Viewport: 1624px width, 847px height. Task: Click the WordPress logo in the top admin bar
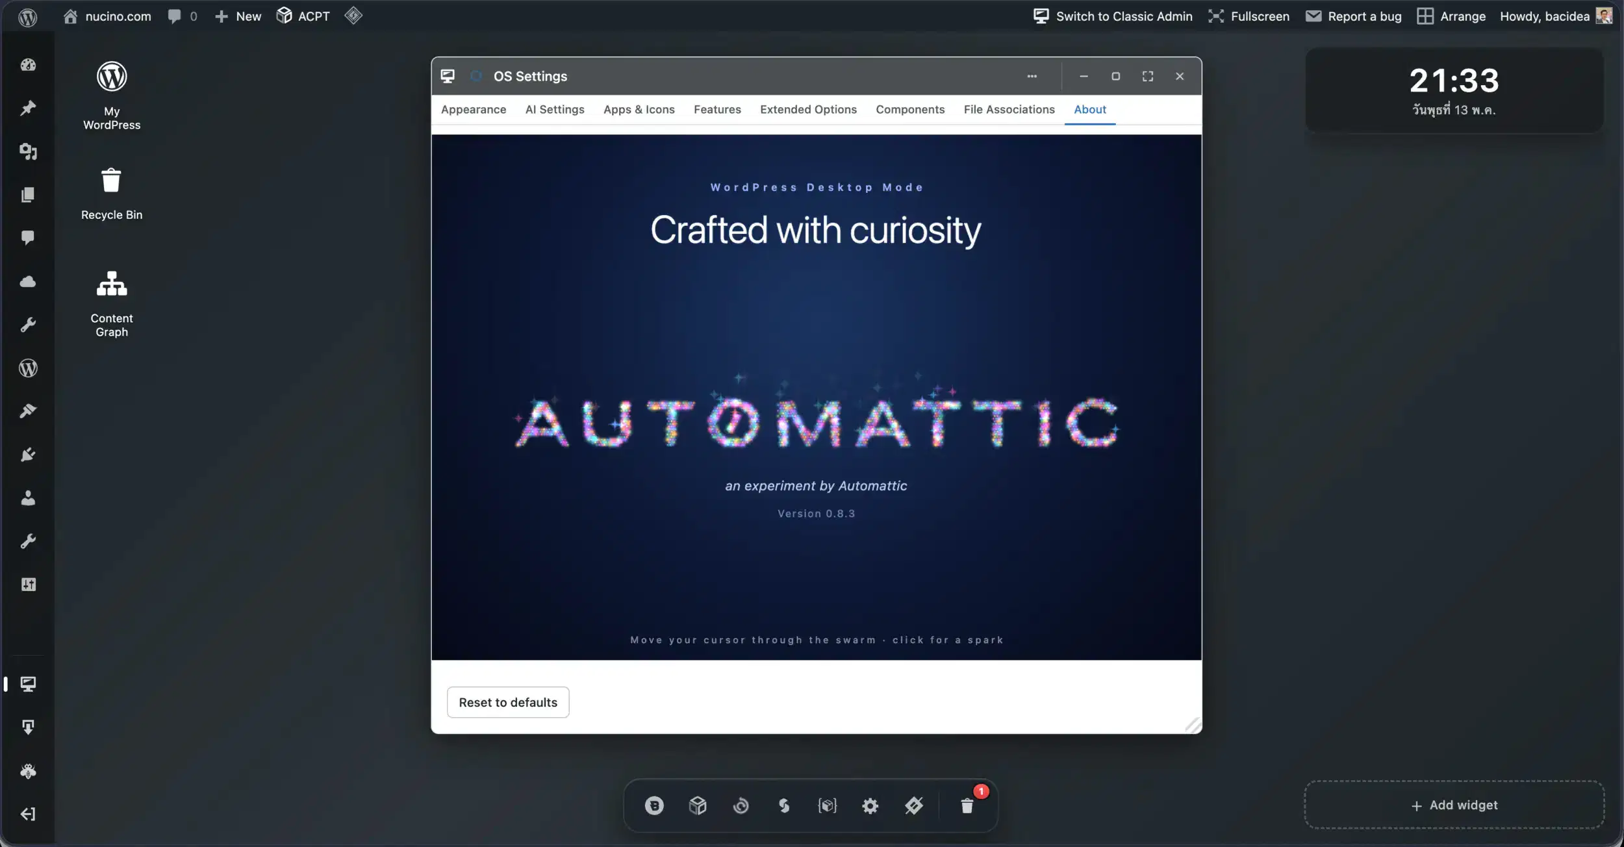27,16
